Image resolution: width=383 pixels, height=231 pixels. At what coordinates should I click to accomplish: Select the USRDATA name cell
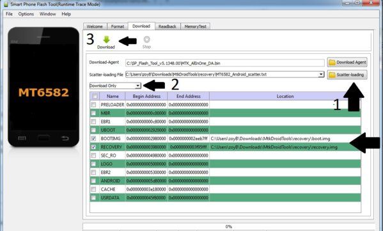click(x=113, y=198)
